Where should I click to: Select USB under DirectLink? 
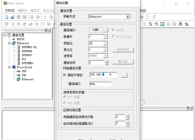[24, 71]
